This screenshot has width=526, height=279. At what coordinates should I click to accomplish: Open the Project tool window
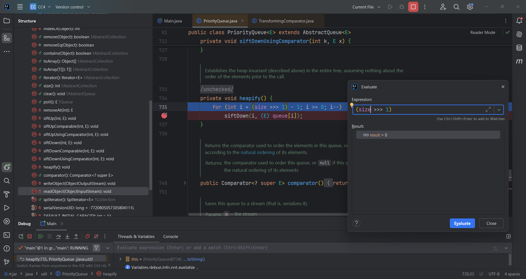[x=7, y=21]
